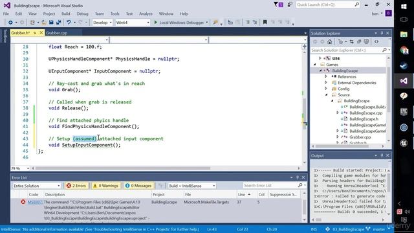This screenshot has width=414, height=233.
Task: Click the View Code icon in Solution Explorer
Action: [x=376, y=41]
